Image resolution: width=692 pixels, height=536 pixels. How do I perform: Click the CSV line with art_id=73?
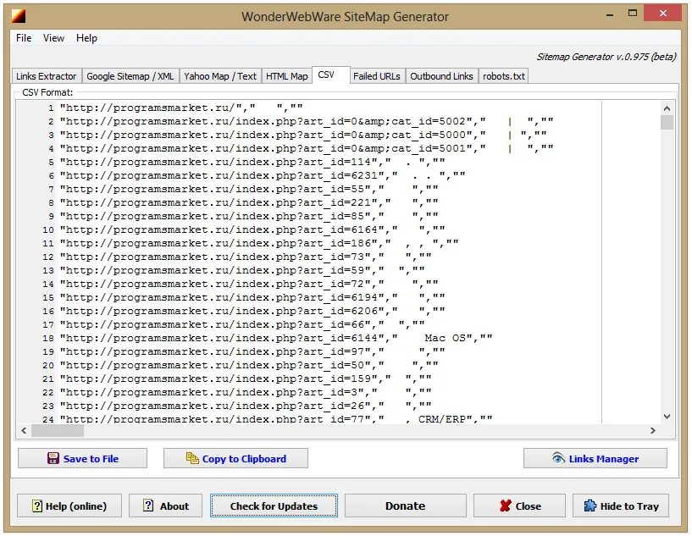pos(246,257)
